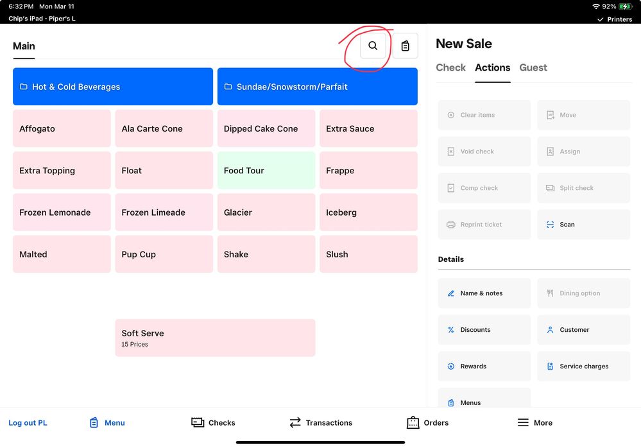Viewport: 641px width, 448px height.
Task: Add Affogato item to sale
Action: tap(62, 128)
